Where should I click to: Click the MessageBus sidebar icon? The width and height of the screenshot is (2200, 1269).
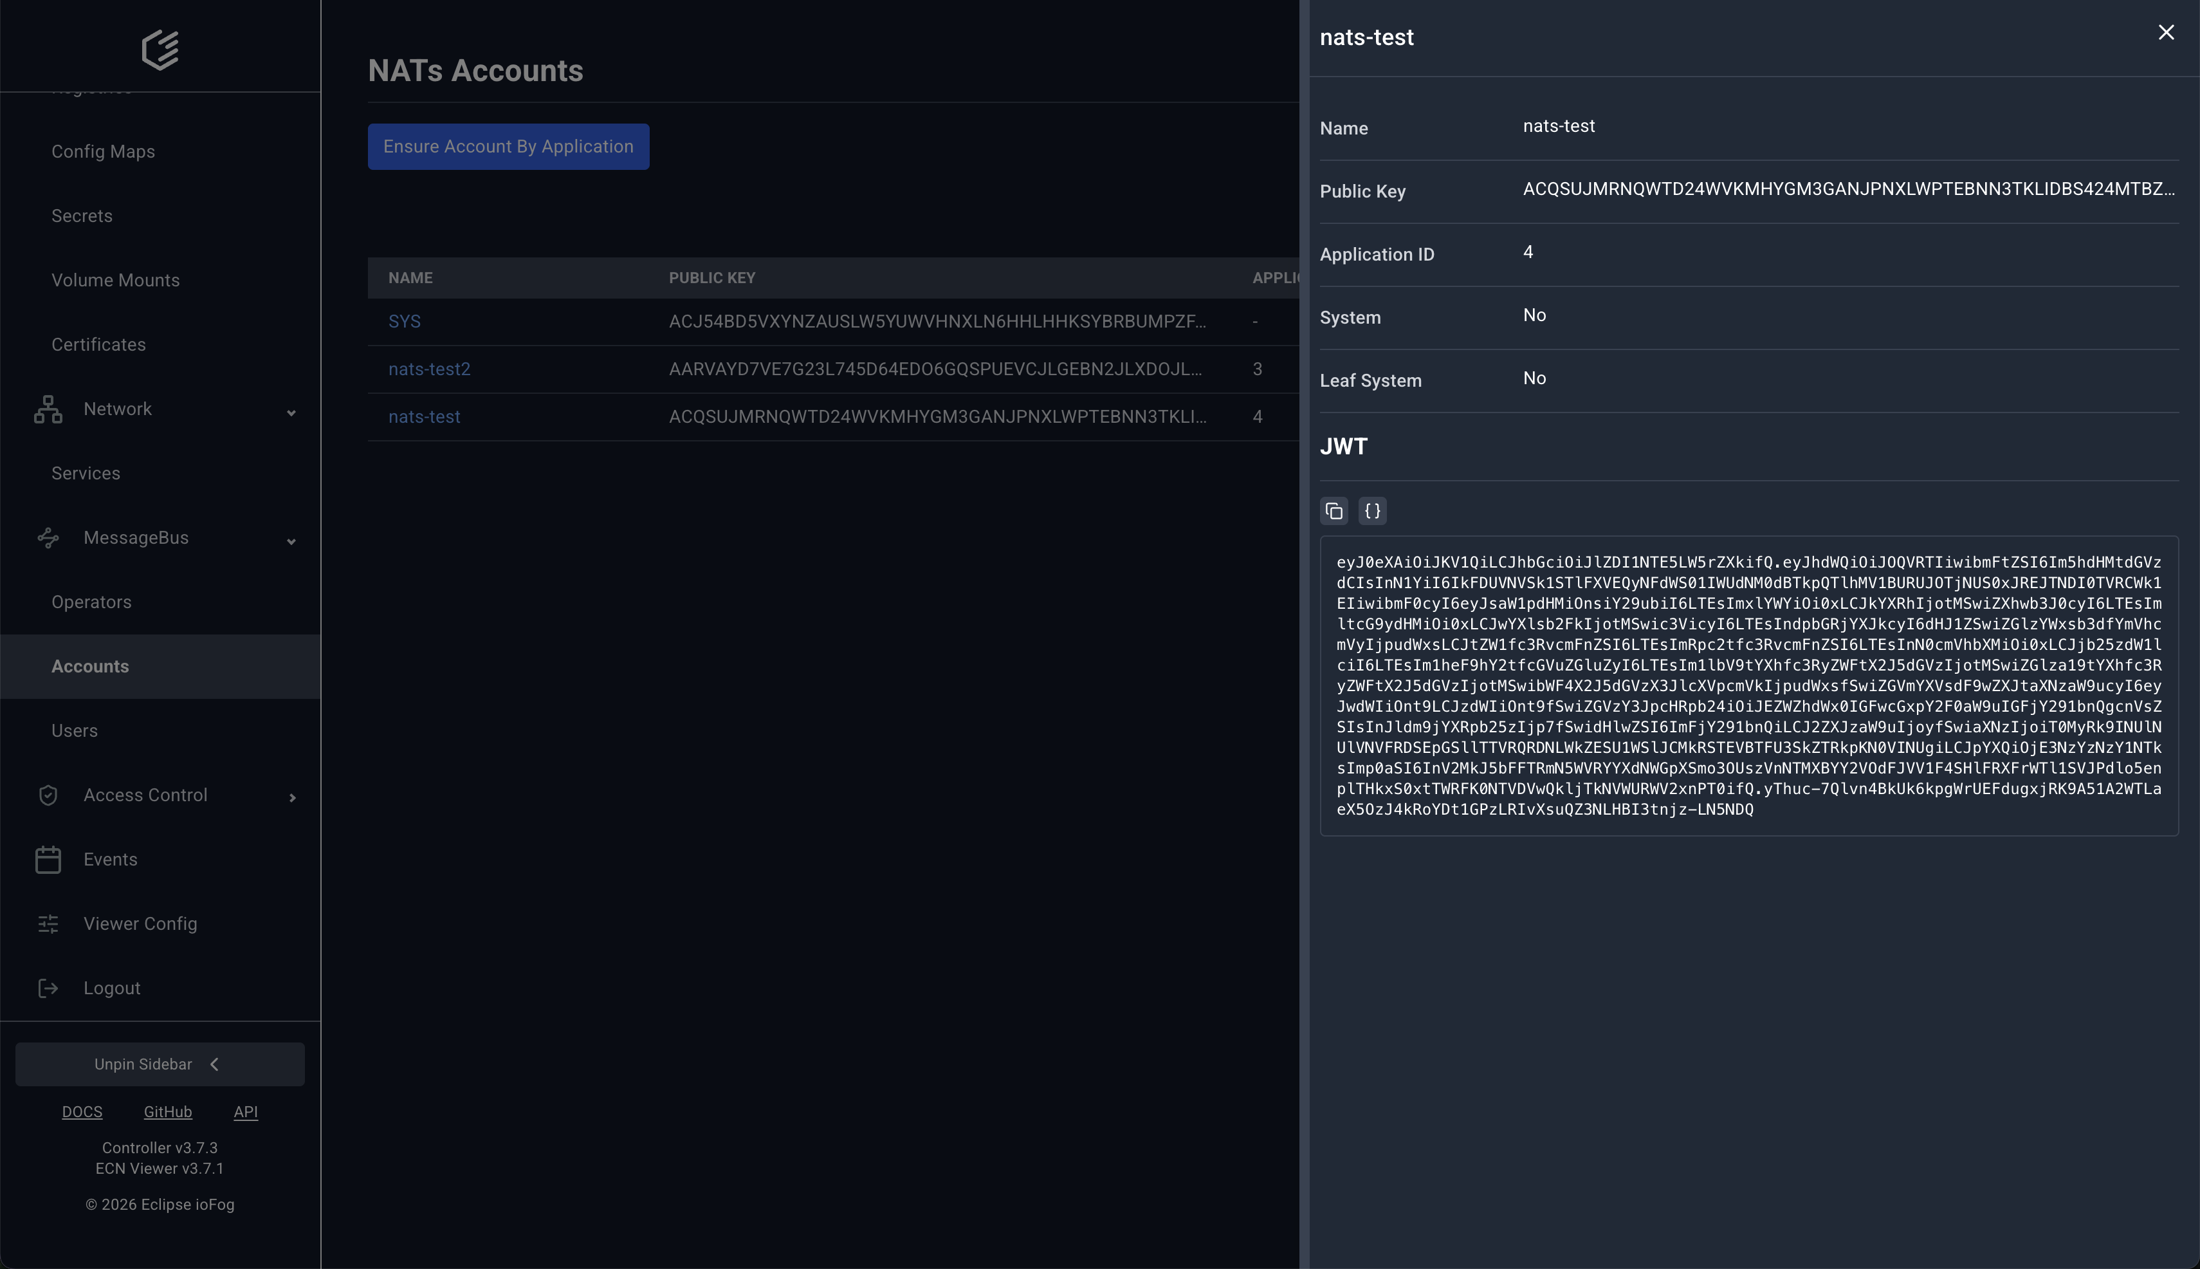pos(48,538)
